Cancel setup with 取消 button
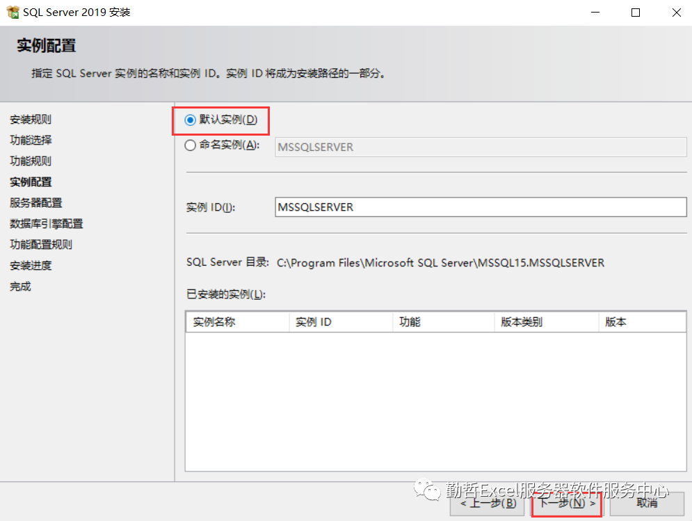The height and width of the screenshot is (521, 692). click(x=647, y=504)
